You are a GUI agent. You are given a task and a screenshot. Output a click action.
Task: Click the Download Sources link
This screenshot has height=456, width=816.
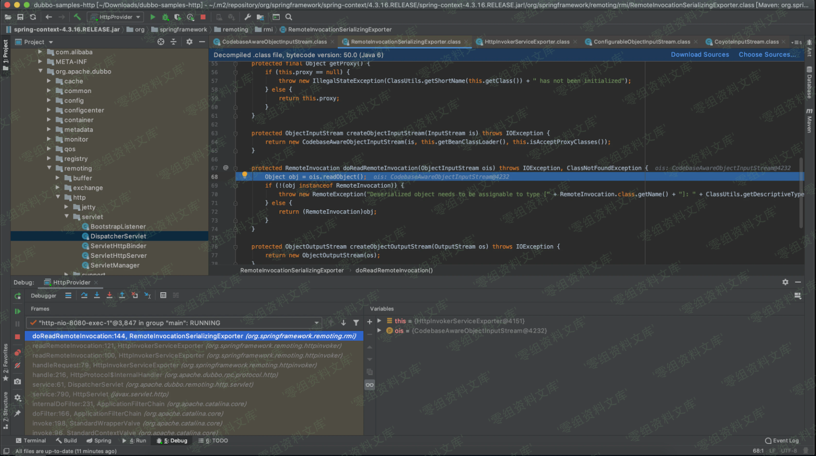pyautogui.click(x=700, y=55)
